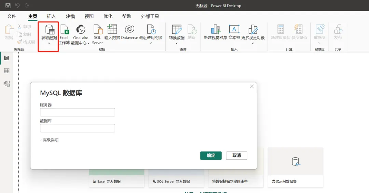Screen dimensions: 369x193
Task: Expand the 更多视觉对象 dropdown arrow
Action: (253, 43)
